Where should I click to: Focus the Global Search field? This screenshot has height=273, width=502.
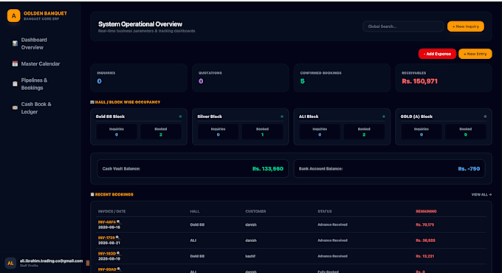pos(403,27)
